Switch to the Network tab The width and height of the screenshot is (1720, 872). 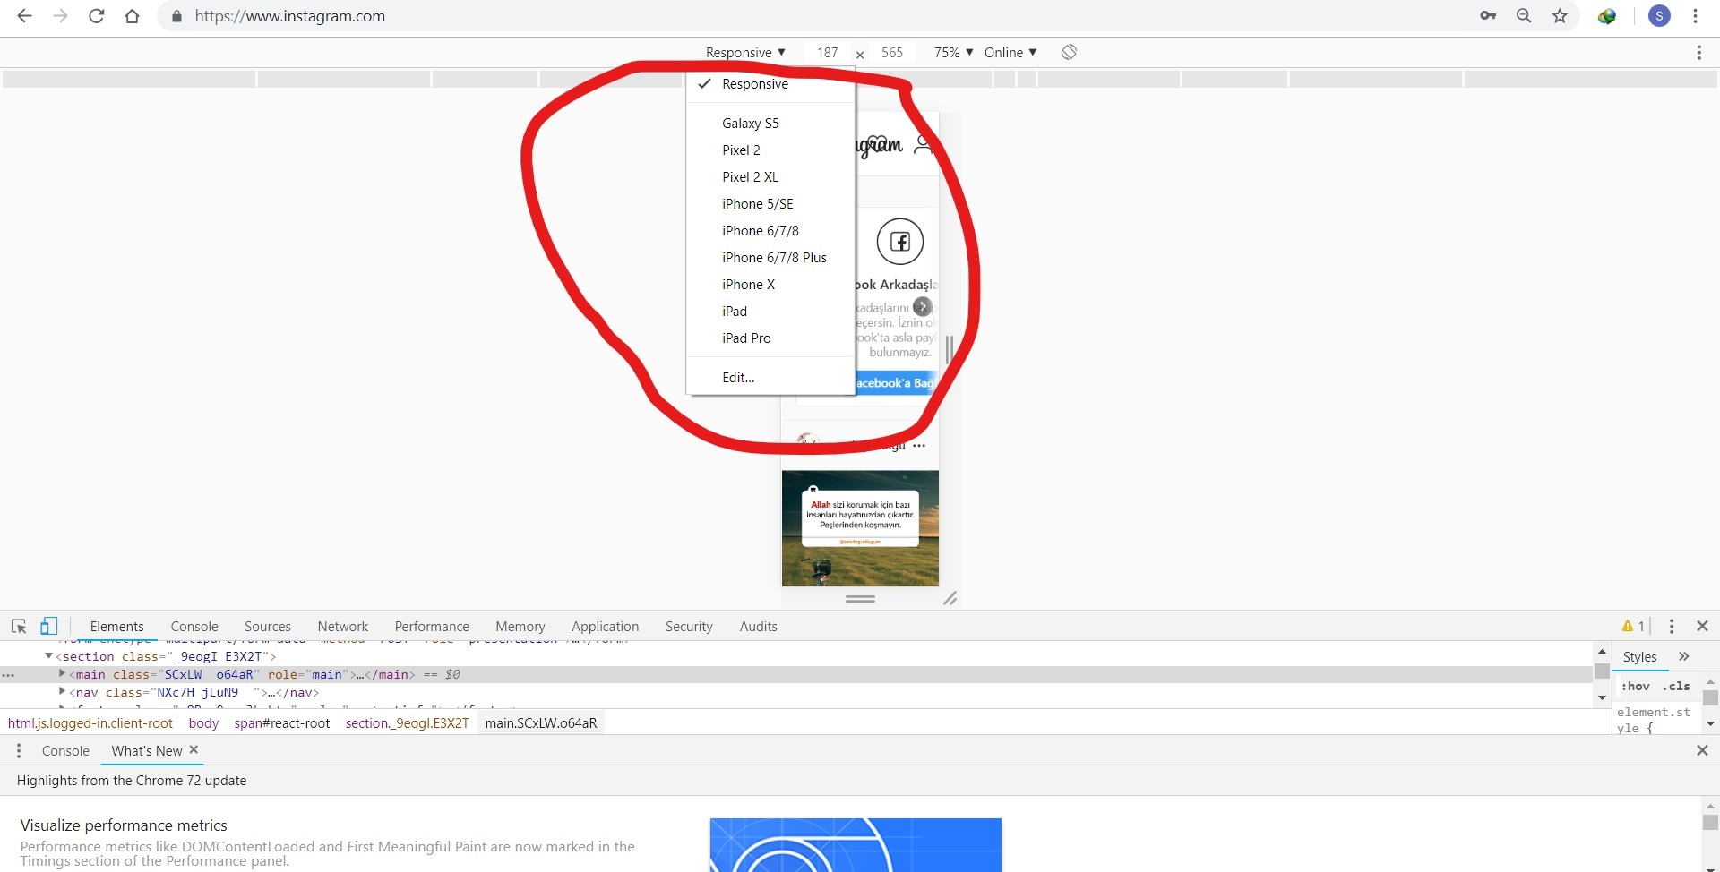point(343,627)
